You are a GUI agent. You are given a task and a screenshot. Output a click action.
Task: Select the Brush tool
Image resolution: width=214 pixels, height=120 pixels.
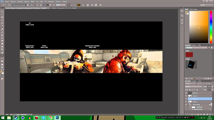[x=2, y=32]
